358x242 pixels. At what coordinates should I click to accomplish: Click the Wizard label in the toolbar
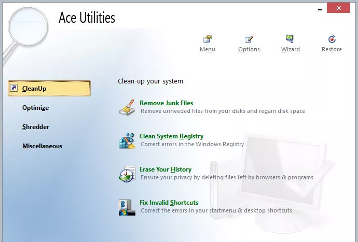pos(290,49)
